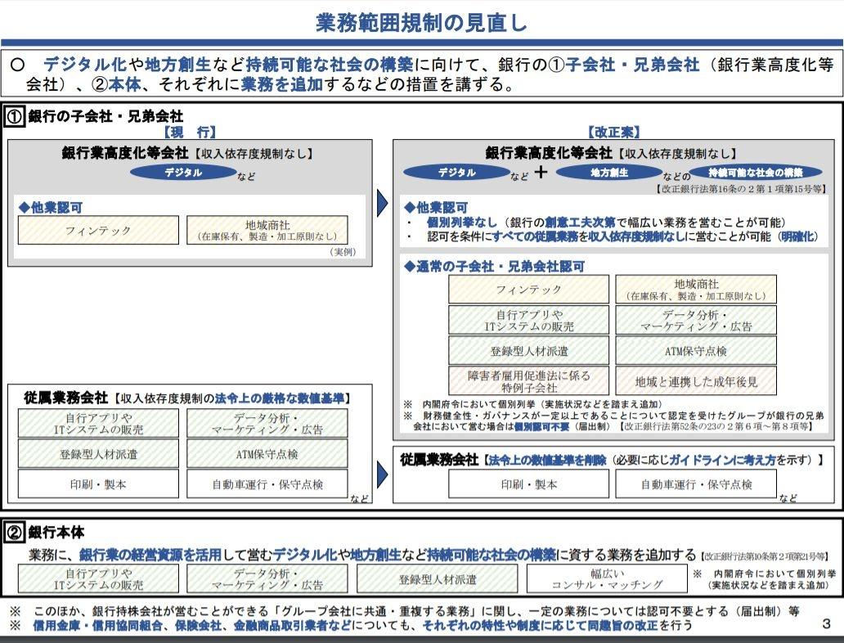Screen dimensions: 844x643
Task: Click the "デジタル" oval under 改正案
Action: click(x=456, y=173)
